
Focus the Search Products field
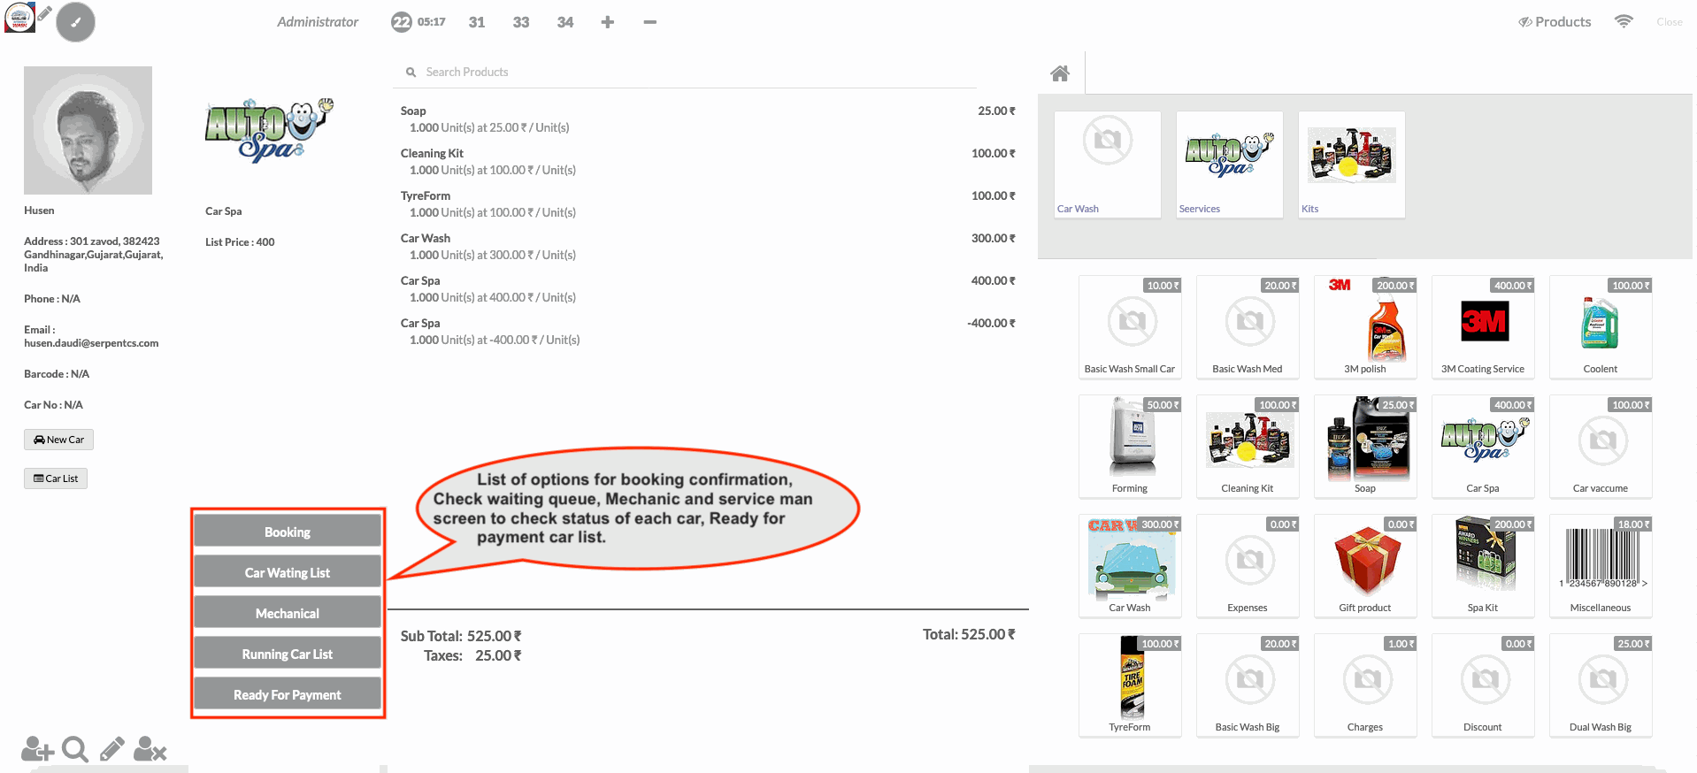point(685,72)
